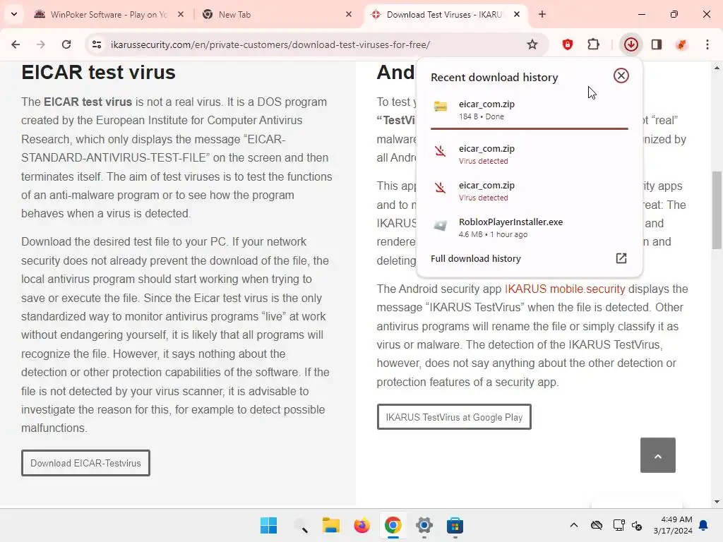The image size is (723, 542).
Task: Go back to the previous page
Action: coord(16,44)
